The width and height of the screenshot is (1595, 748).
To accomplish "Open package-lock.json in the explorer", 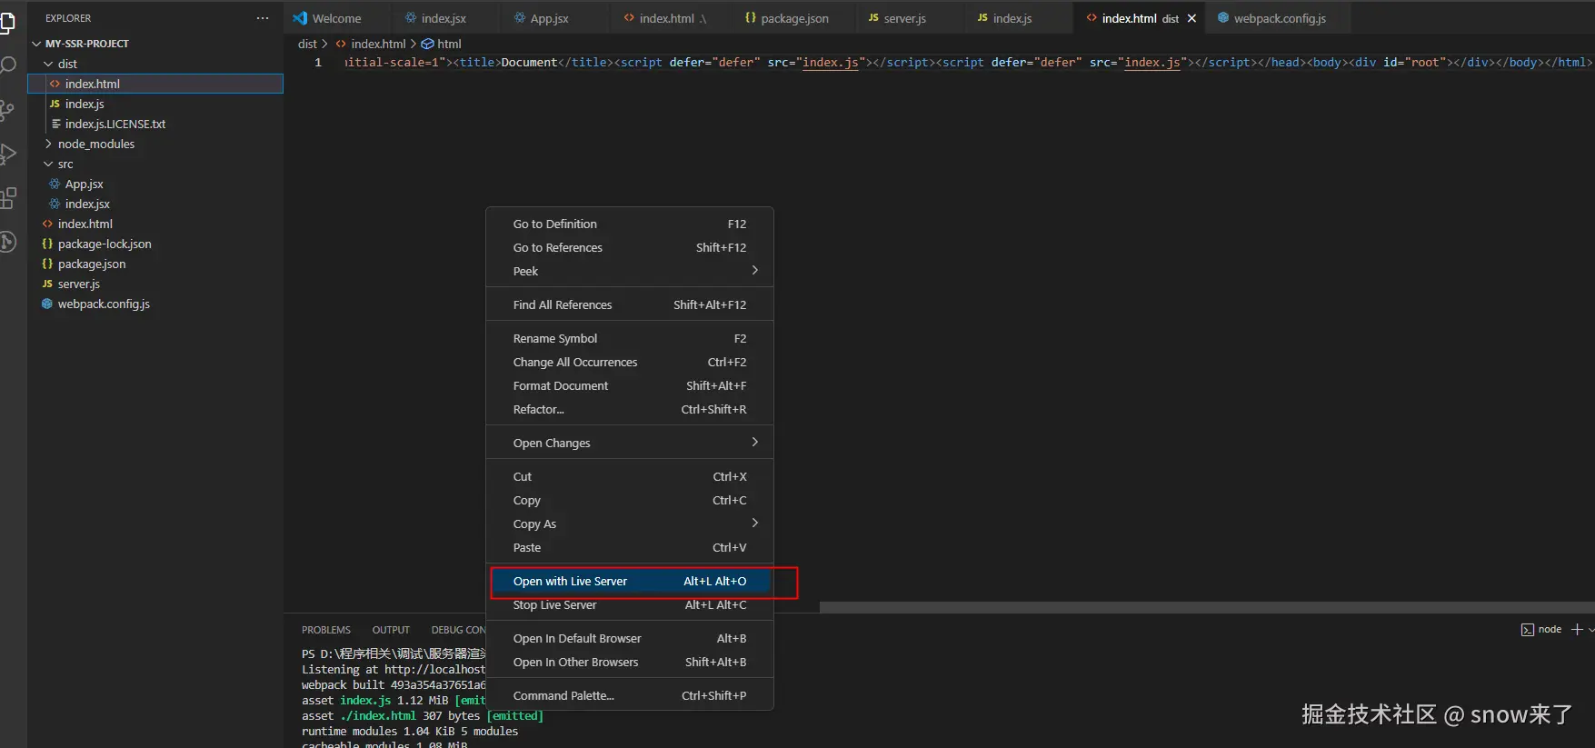I will pos(155,244).
